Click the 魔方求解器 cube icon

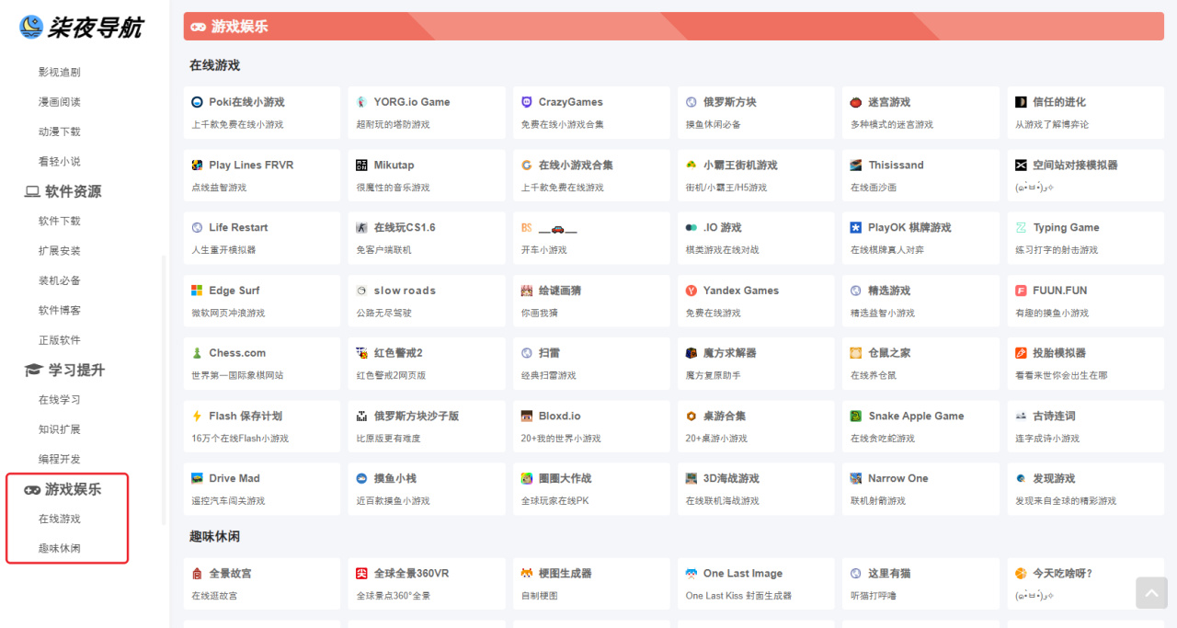click(x=691, y=353)
